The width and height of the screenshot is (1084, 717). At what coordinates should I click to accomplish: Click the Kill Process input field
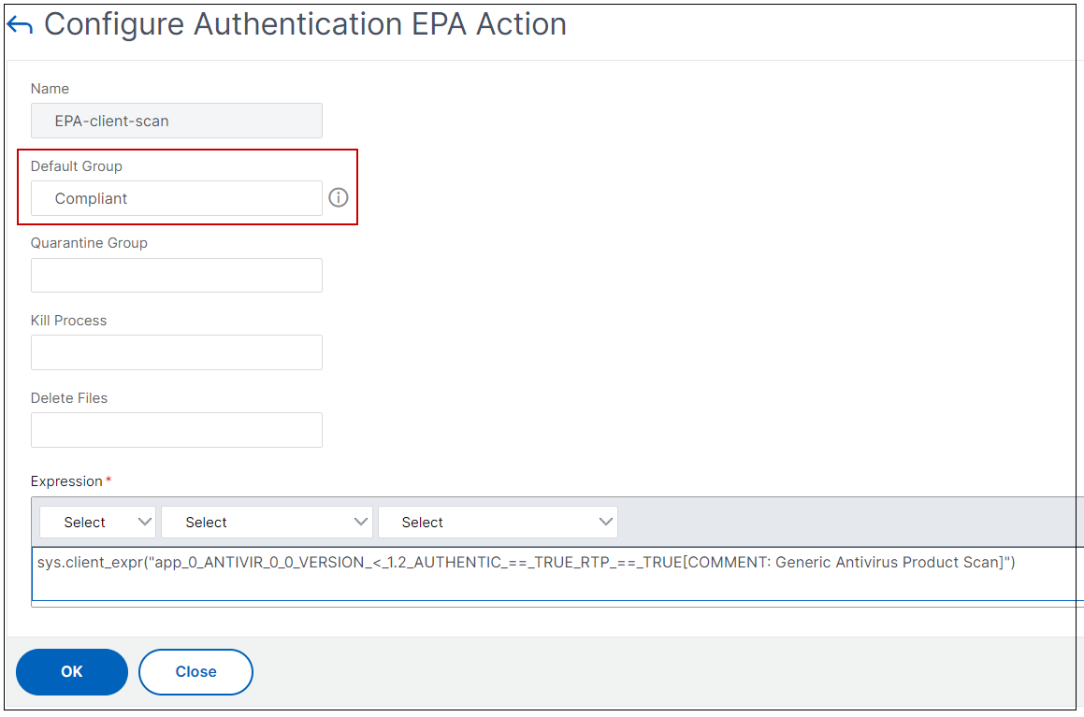point(177,352)
